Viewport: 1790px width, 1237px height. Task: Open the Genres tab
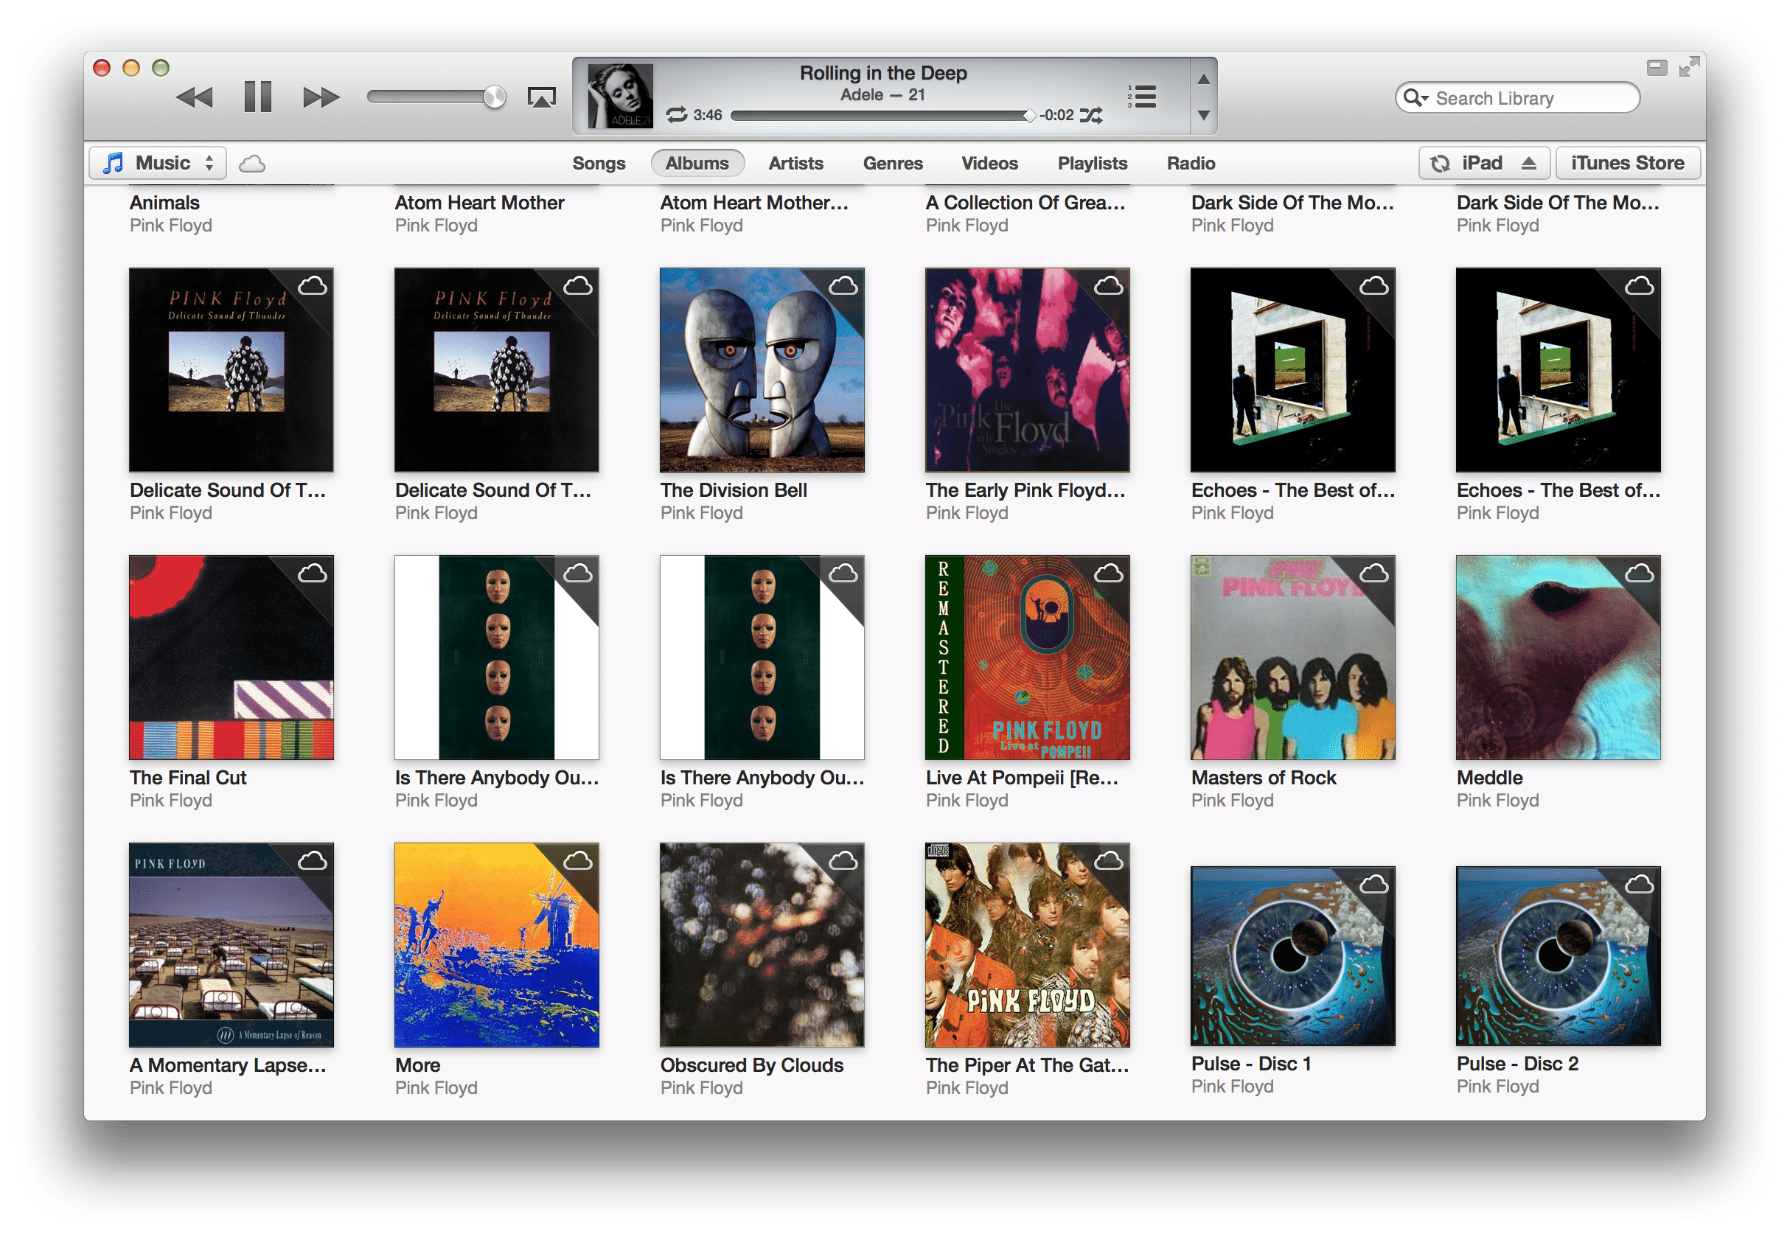[x=893, y=163]
